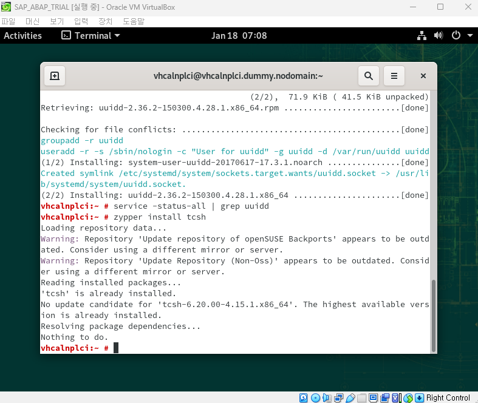Click the keyboard capture arrow icon
Image resolution: width=478 pixels, height=403 pixels.
click(420, 398)
